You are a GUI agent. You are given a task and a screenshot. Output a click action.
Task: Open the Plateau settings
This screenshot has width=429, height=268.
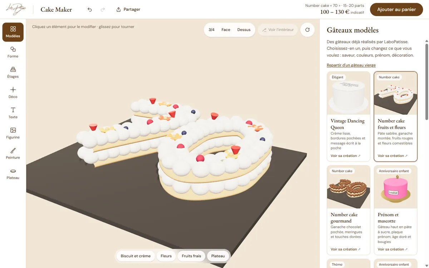click(13, 174)
